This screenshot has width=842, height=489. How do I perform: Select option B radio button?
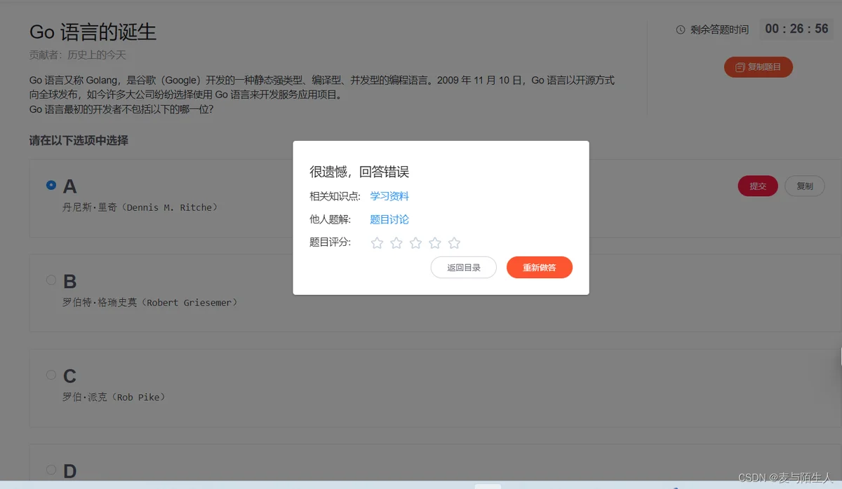tap(51, 280)
